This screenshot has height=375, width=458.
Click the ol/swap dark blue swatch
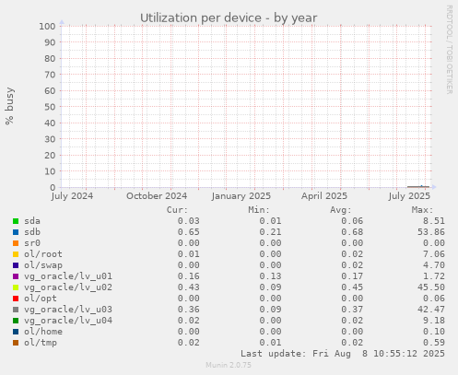16,265
